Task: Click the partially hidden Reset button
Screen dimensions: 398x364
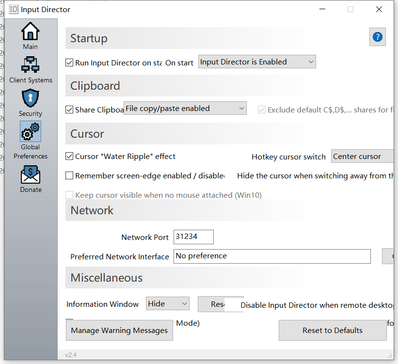Action: pyautogui.click(x=212, y=304)
